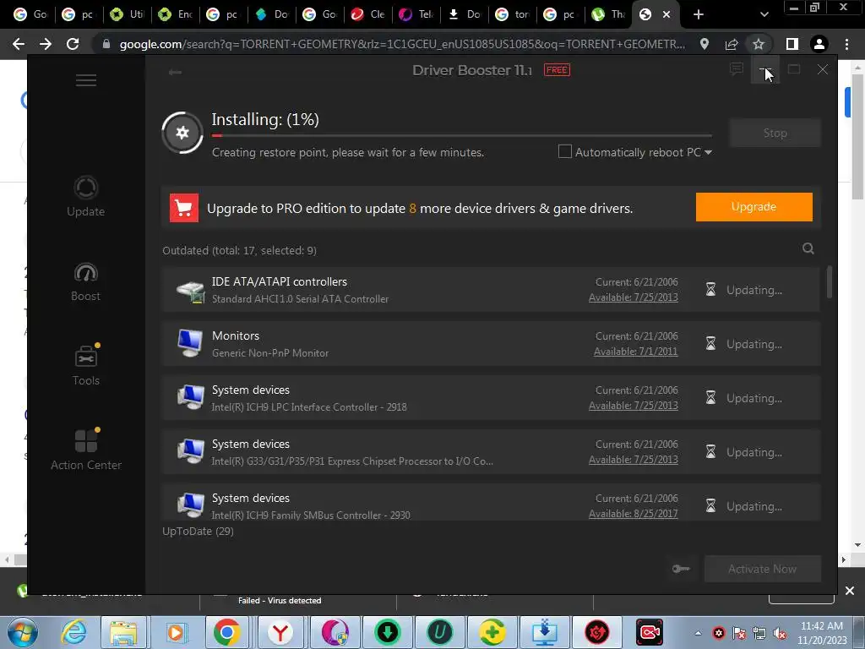865x649 pixels.
Task: Click 'Outdated (total: 17, selected: 9)' text
Action: (x=239, y=250)
